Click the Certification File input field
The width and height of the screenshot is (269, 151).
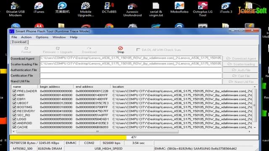(x=131, y=75)
